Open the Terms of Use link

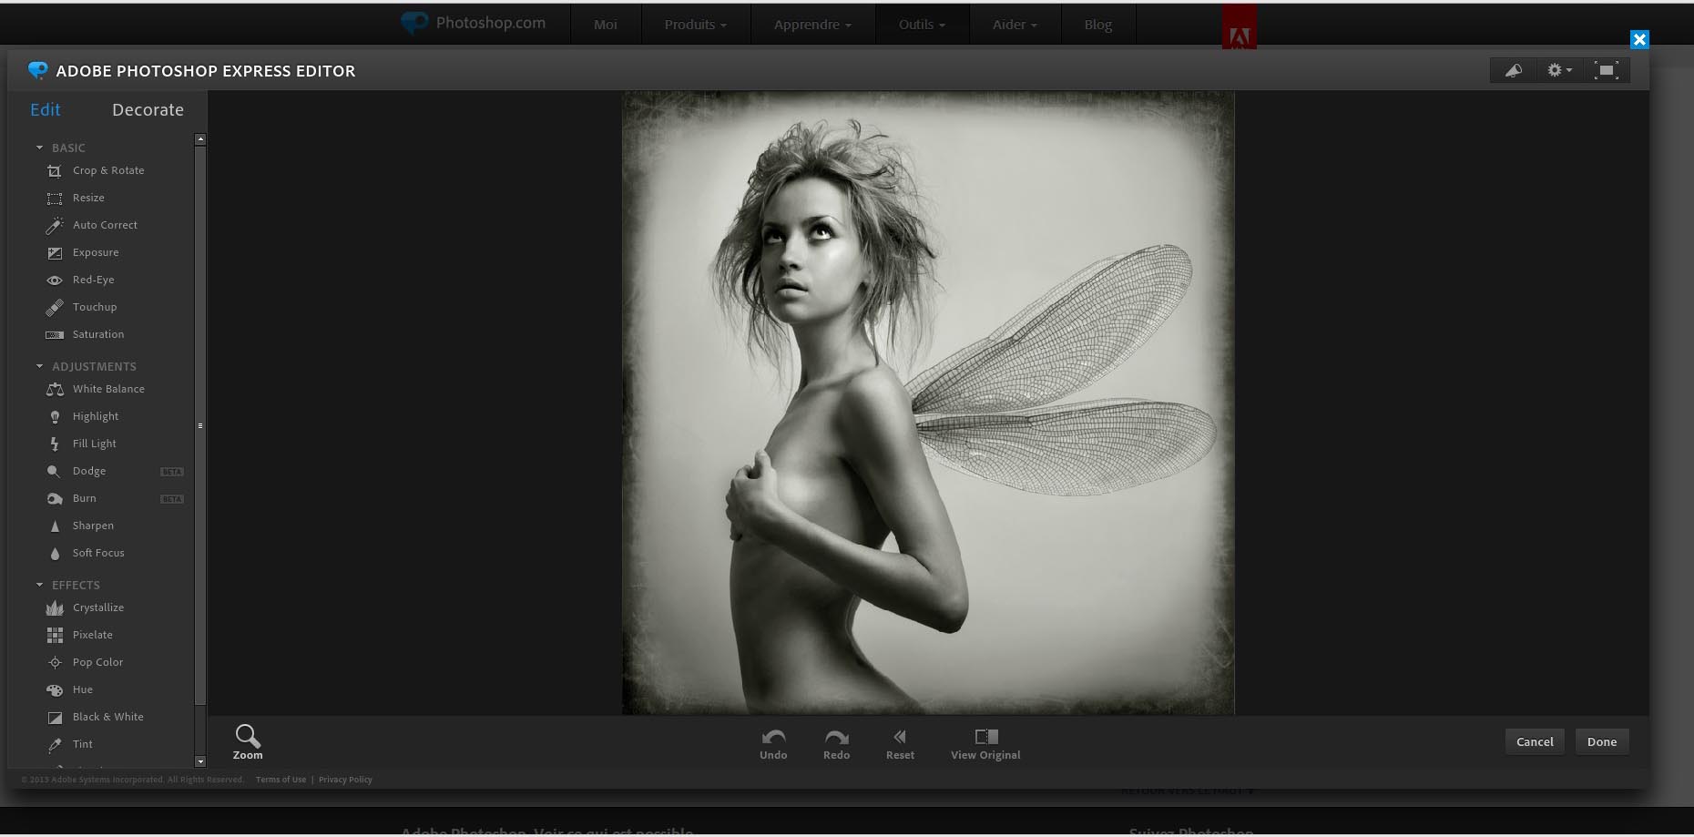(281, 780)
